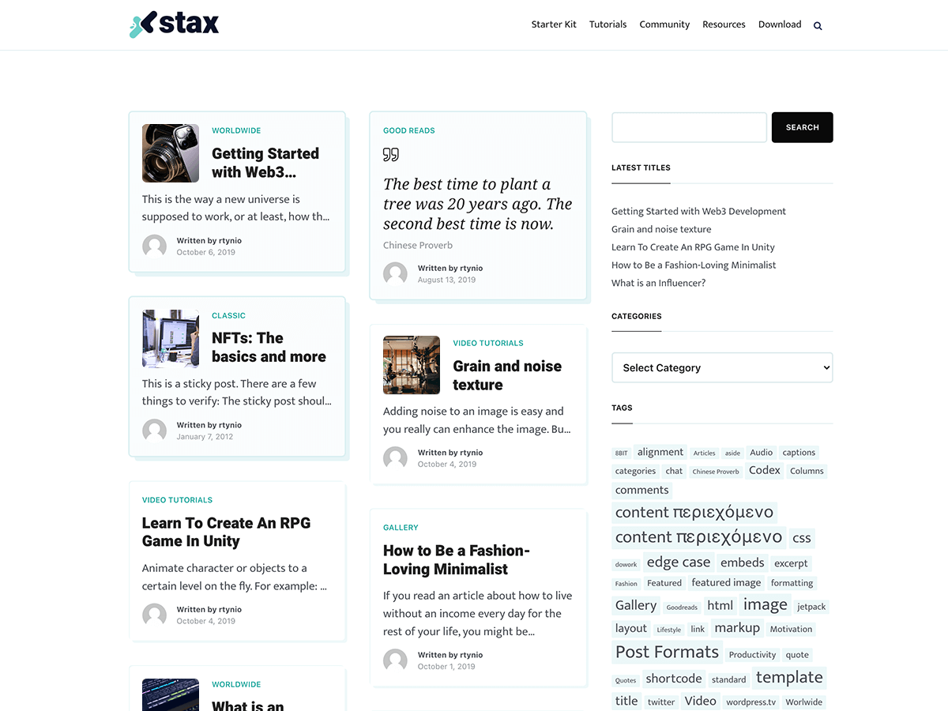This screenshot has height=711, width=948.
Task: Click the avatar beside the NFTs post byline
Action: point(154,431)
